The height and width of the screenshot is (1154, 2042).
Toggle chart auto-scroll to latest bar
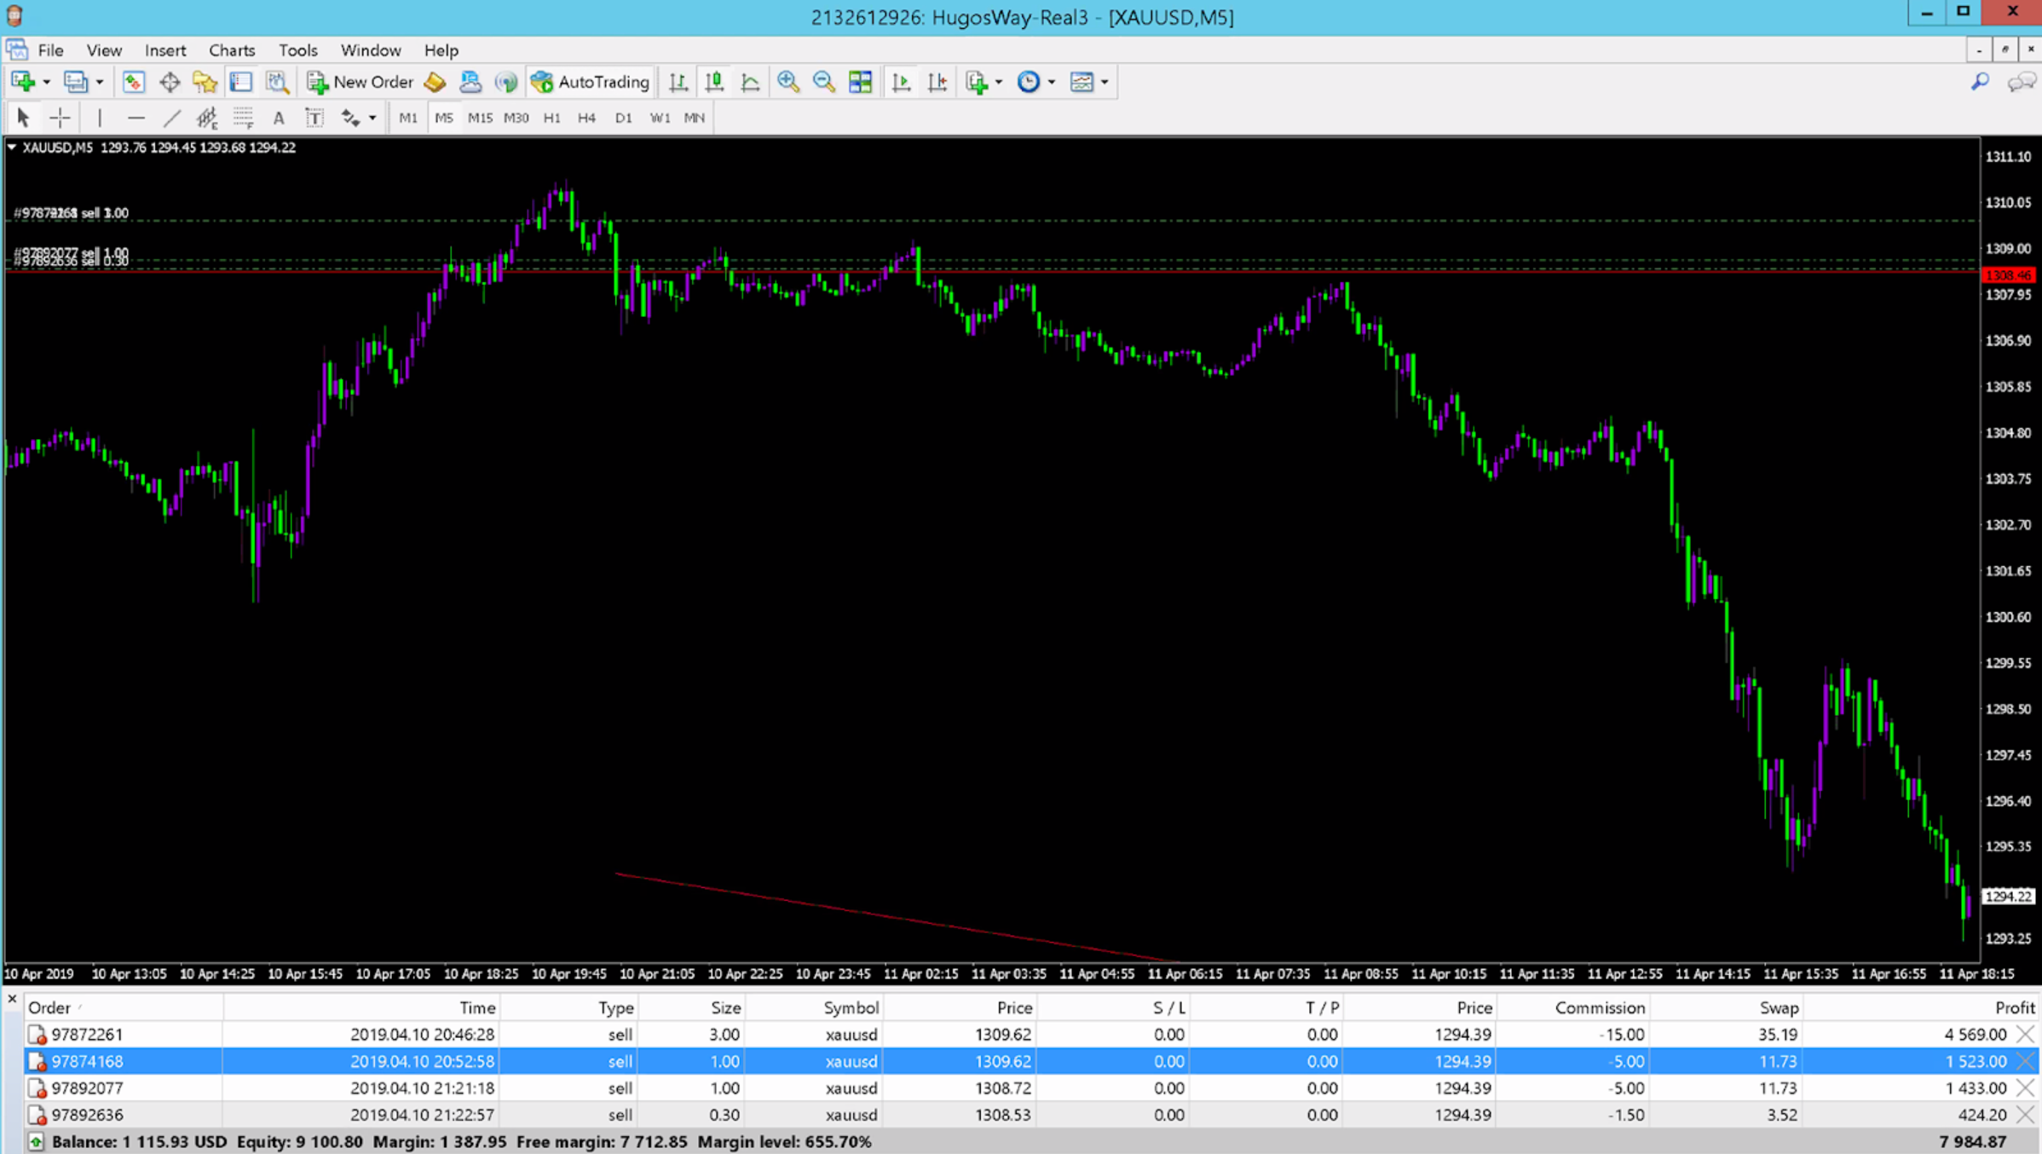901,82
